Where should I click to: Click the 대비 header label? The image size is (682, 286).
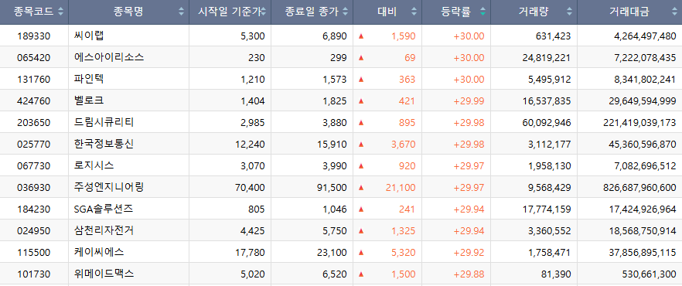coord(387,12)
